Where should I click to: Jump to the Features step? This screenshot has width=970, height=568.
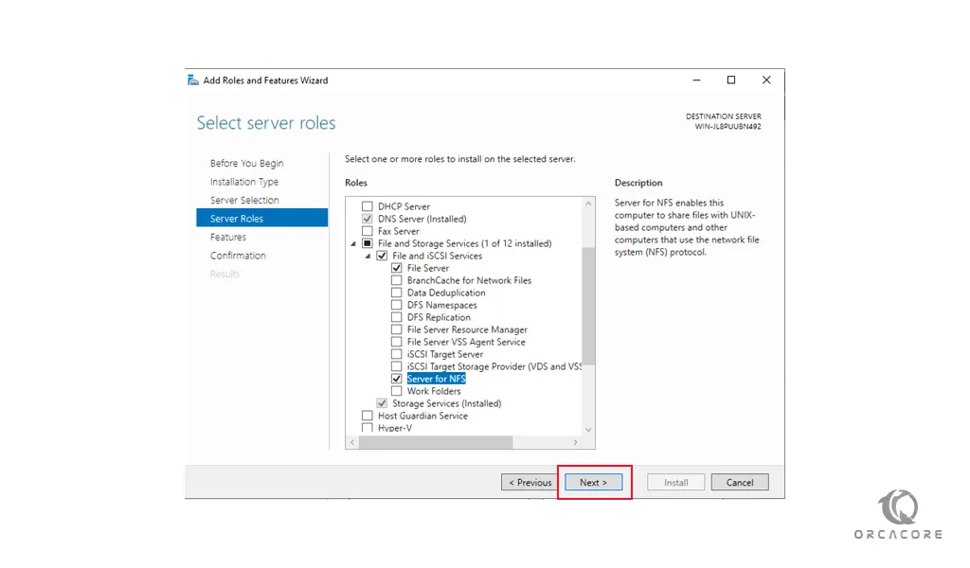point(228,238)
